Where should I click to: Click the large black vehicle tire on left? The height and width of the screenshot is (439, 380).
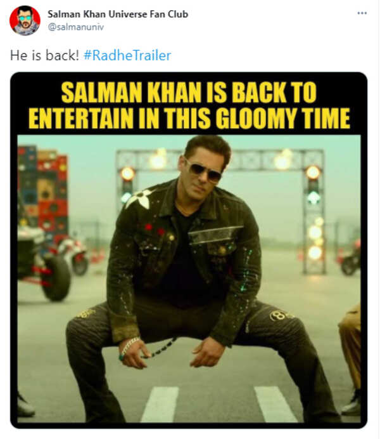(x=57, y=278)
